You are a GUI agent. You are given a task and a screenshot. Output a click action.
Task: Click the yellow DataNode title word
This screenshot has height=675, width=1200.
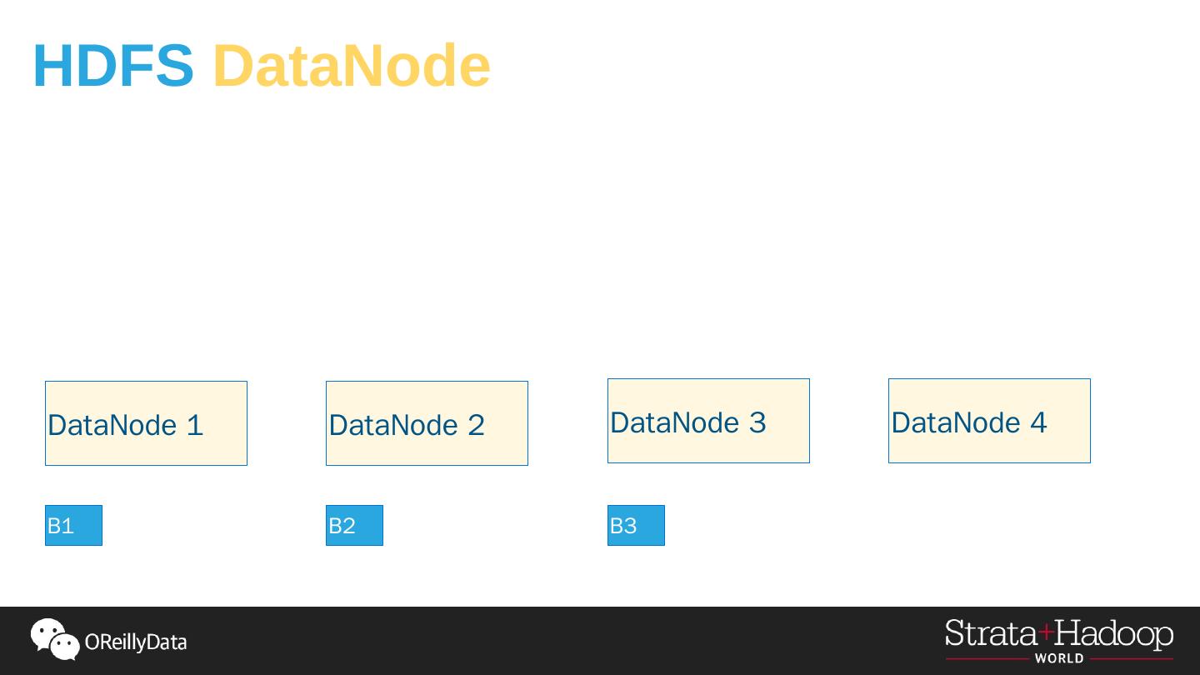(351, 66)
